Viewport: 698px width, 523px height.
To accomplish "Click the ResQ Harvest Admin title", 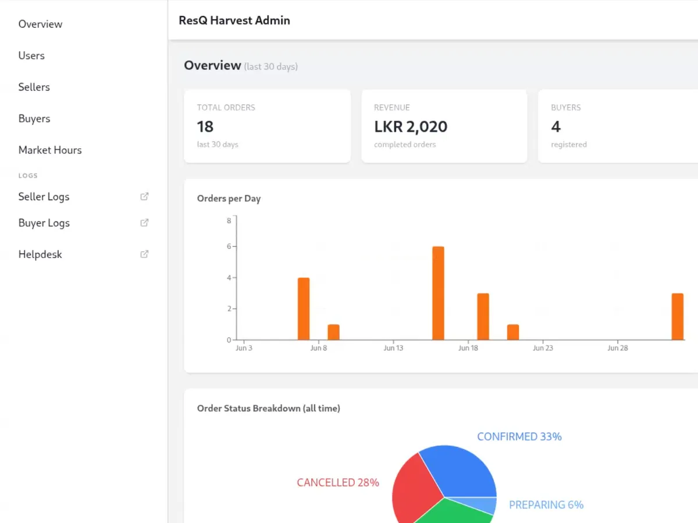I will tap(234, 20).
